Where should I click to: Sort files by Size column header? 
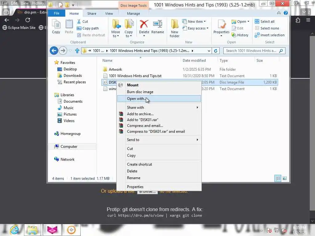point(260,61)
